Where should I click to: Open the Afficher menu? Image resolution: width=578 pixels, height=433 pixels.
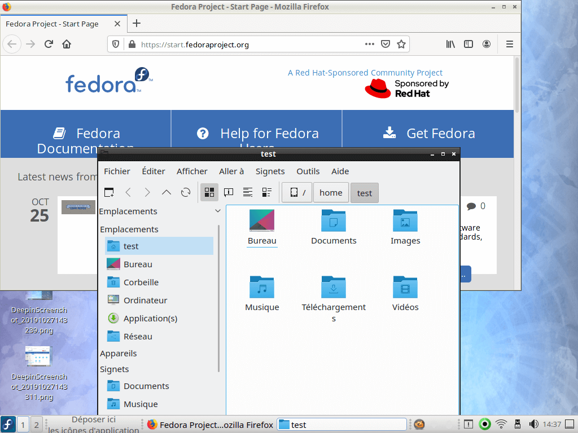[192, 171]
